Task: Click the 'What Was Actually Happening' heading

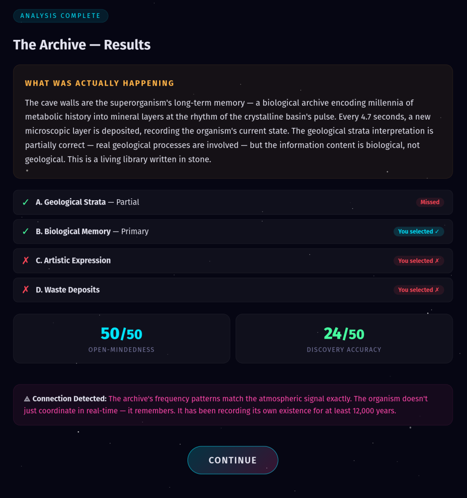Action: click(99, 83)
